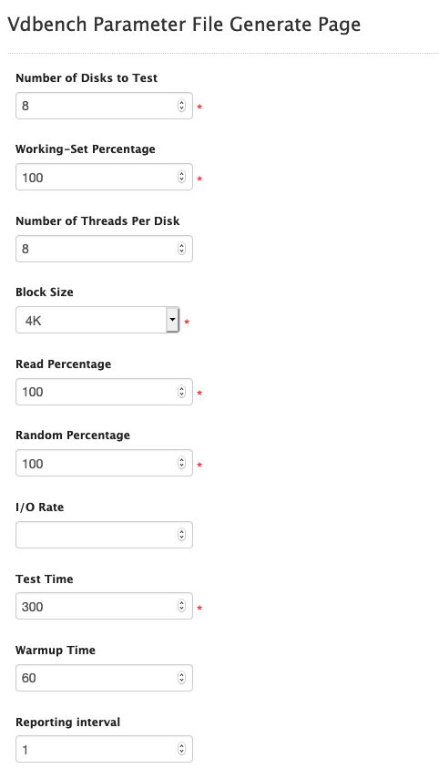Open the Block Size dropdown arrow
Viewport: 439px width, 779px height.
(x=172, y=320)
